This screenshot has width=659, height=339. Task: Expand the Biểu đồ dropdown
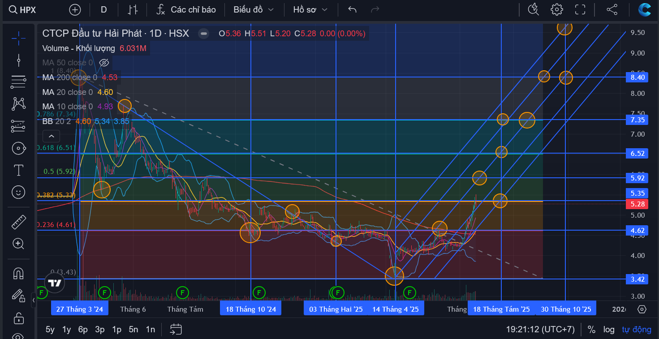(254, 9)
